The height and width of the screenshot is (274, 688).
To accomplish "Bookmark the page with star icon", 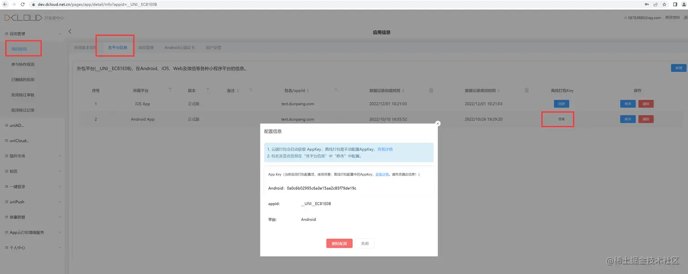I will (664, 4).
